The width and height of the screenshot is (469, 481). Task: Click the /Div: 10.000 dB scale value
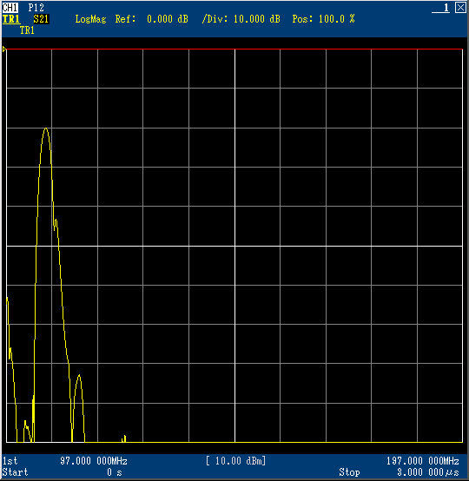pos(241,19)
